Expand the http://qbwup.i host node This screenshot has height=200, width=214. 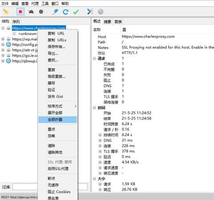coord(3,61)
